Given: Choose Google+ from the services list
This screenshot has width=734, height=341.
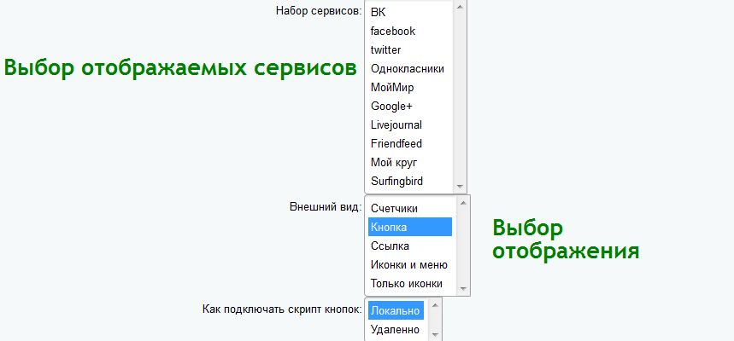Looking at the screenshot, I should 391,106.
